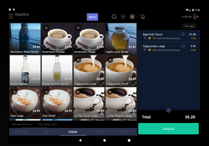Image resolution: width=209 pixels, height=146 pixels.
Task: Click the purple MENU button
Action: [92, 17]
